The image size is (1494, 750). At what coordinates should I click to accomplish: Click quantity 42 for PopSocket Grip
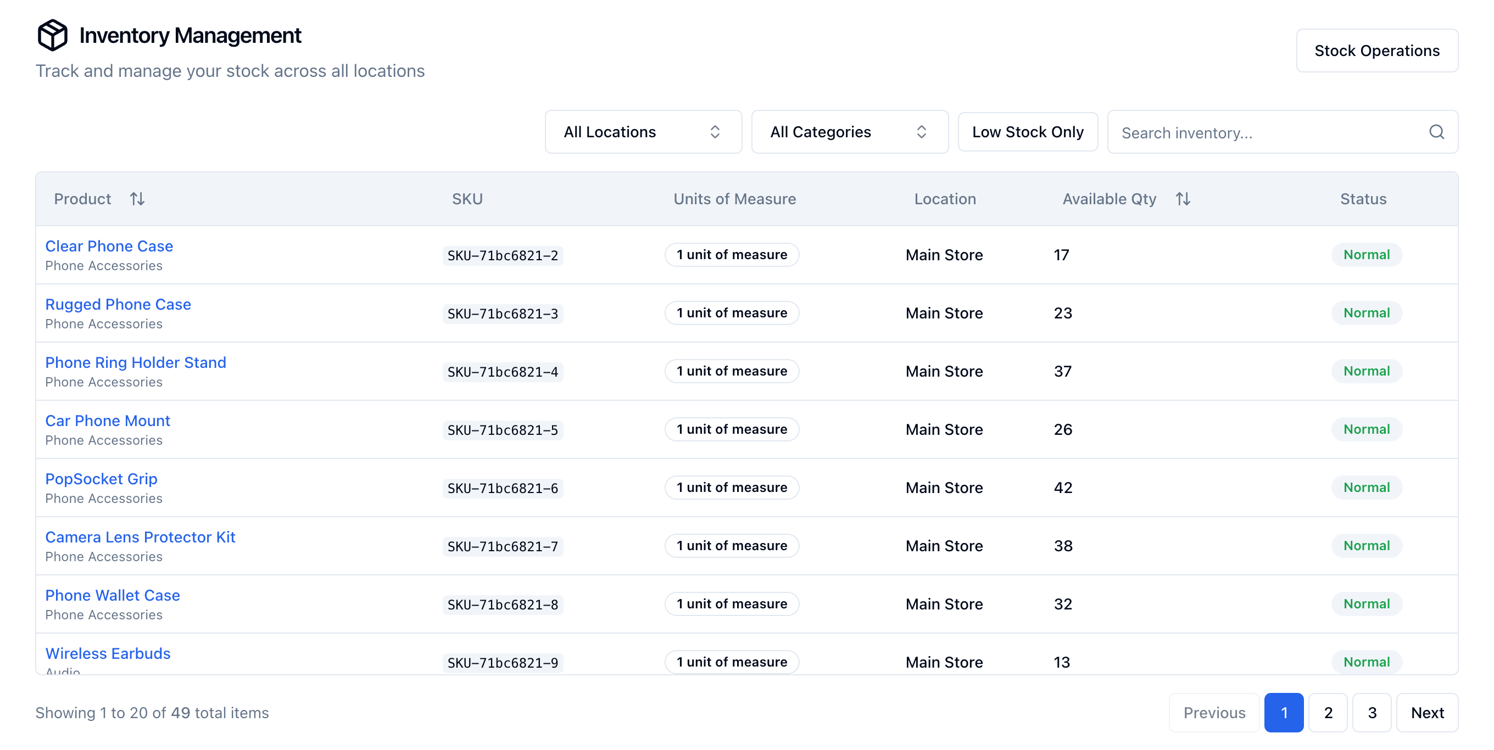1062,488
